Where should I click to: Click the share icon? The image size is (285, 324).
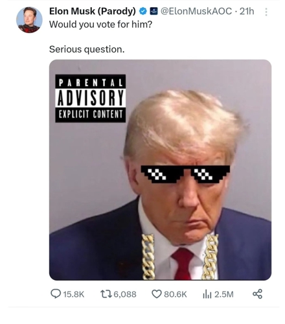click(257, 294)
